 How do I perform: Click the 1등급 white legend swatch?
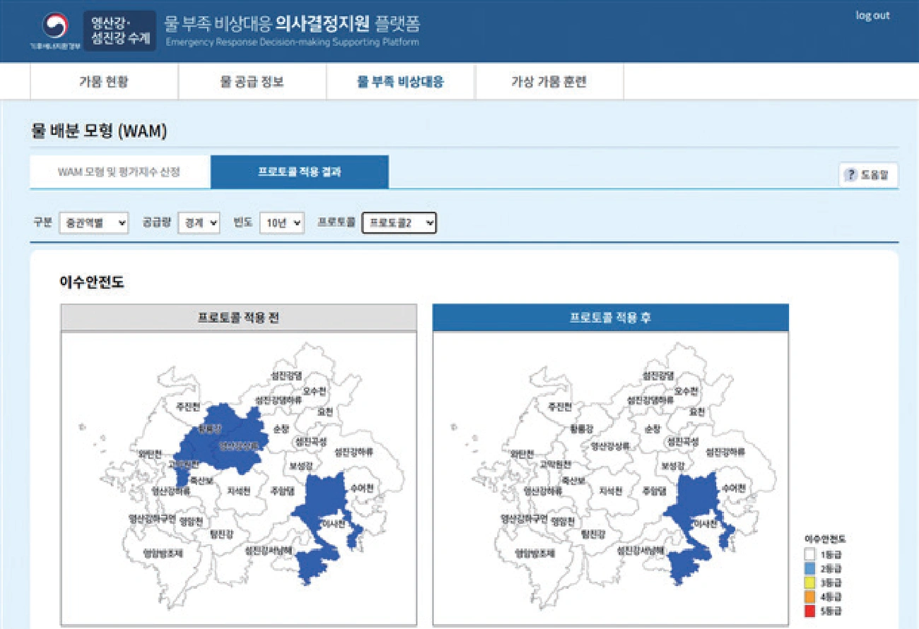click(x=812, y=553)
